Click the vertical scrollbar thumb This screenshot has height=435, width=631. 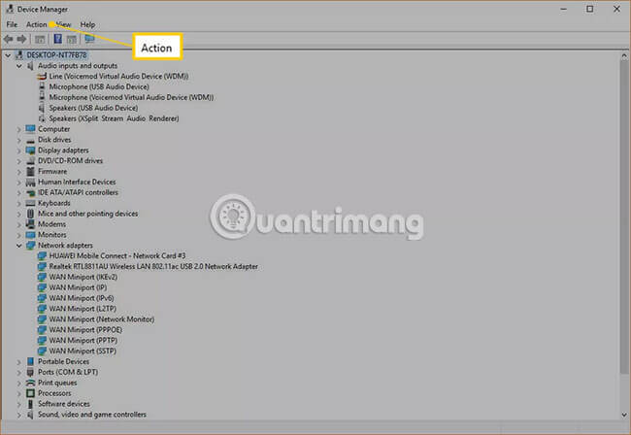[624, 217]
